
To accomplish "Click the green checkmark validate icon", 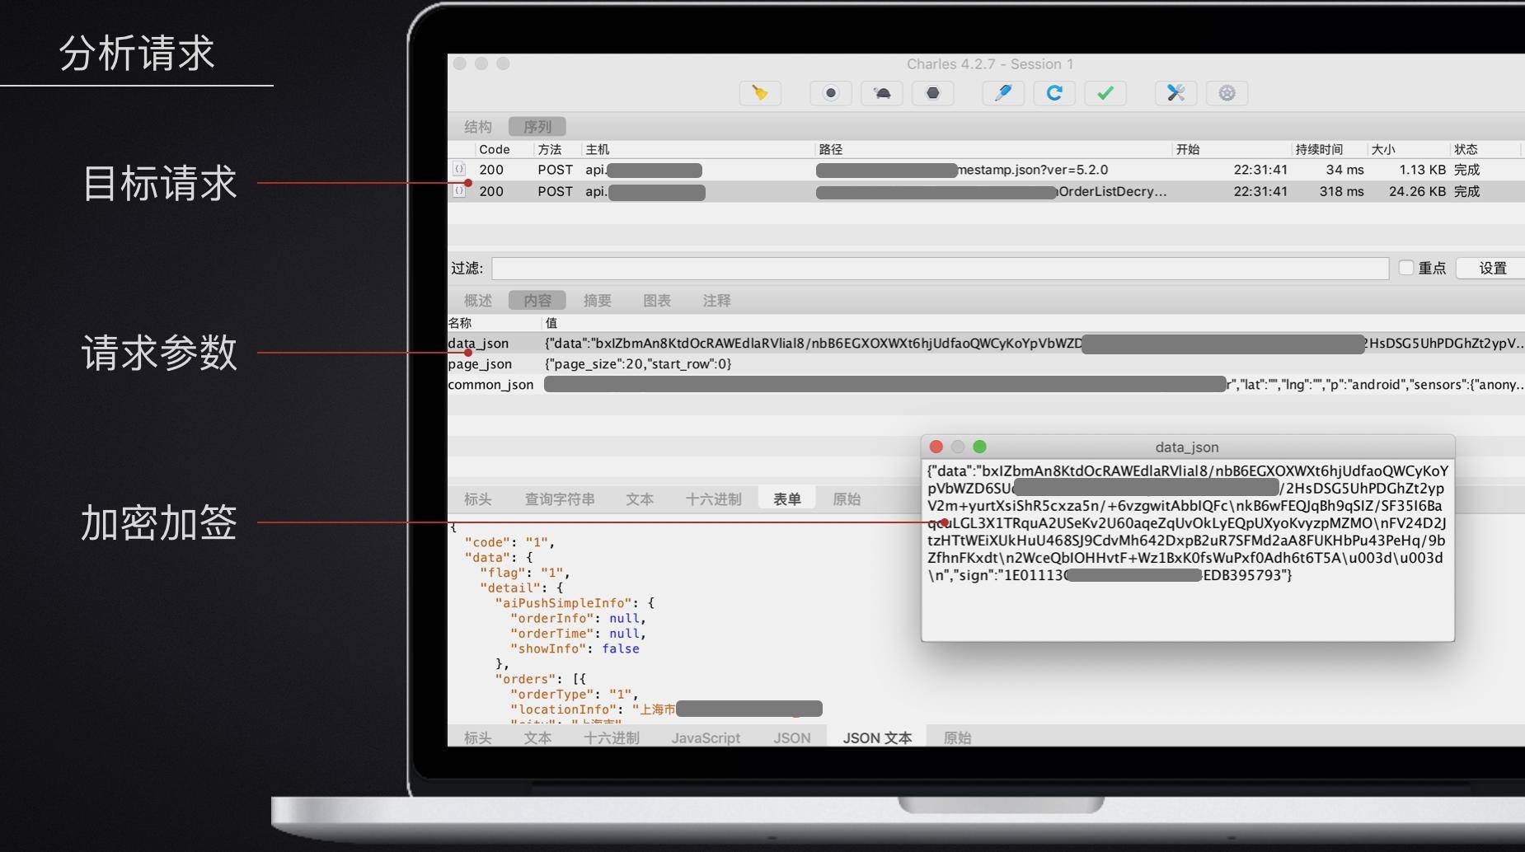I will (x=1105, y=93).
